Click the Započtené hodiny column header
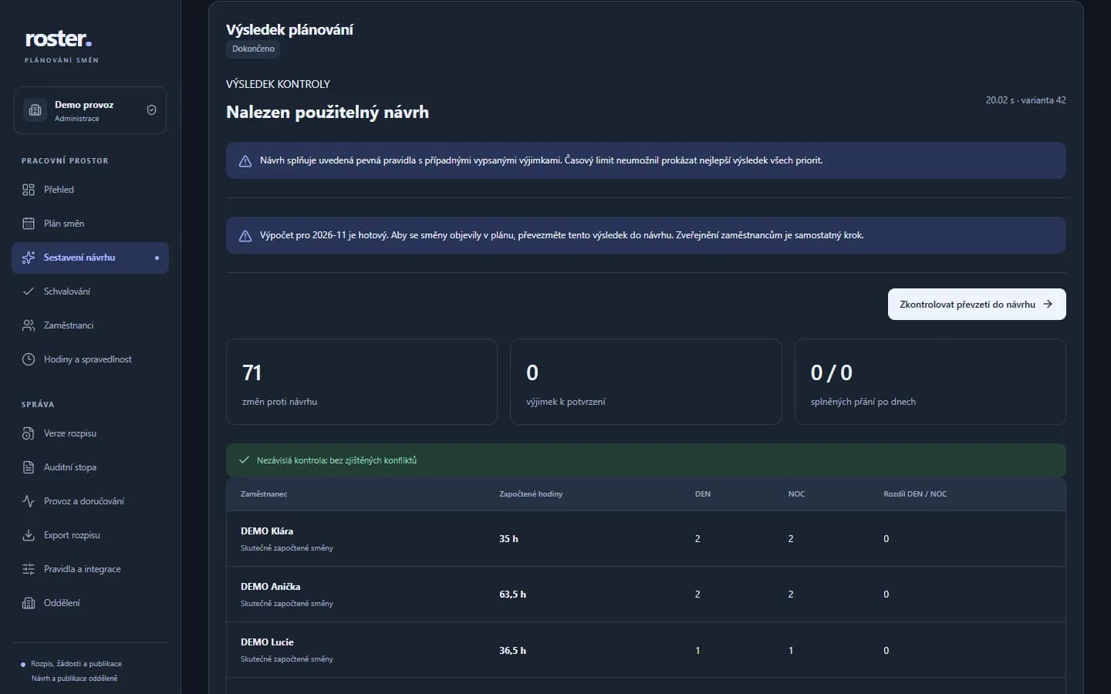The height and width of the screenshot is (694, 1111). coord(531,494)
